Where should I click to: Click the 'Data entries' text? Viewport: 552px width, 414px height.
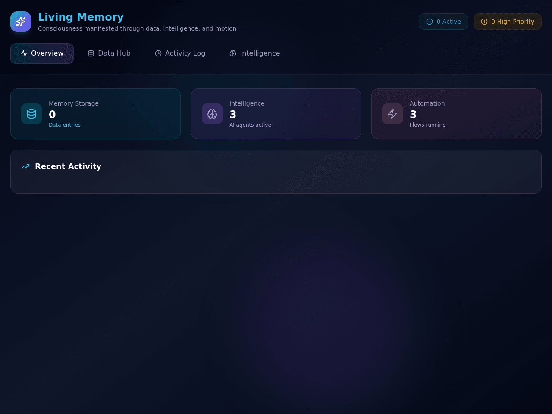coord(65,125)
